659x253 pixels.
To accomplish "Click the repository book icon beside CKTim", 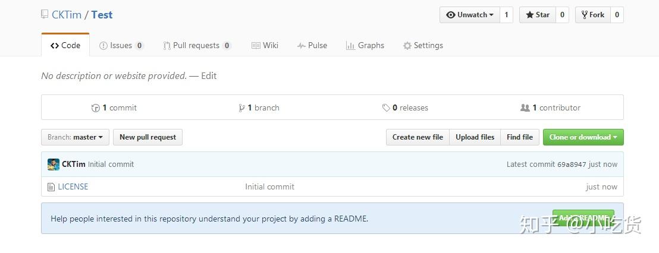I will (45, 15).
